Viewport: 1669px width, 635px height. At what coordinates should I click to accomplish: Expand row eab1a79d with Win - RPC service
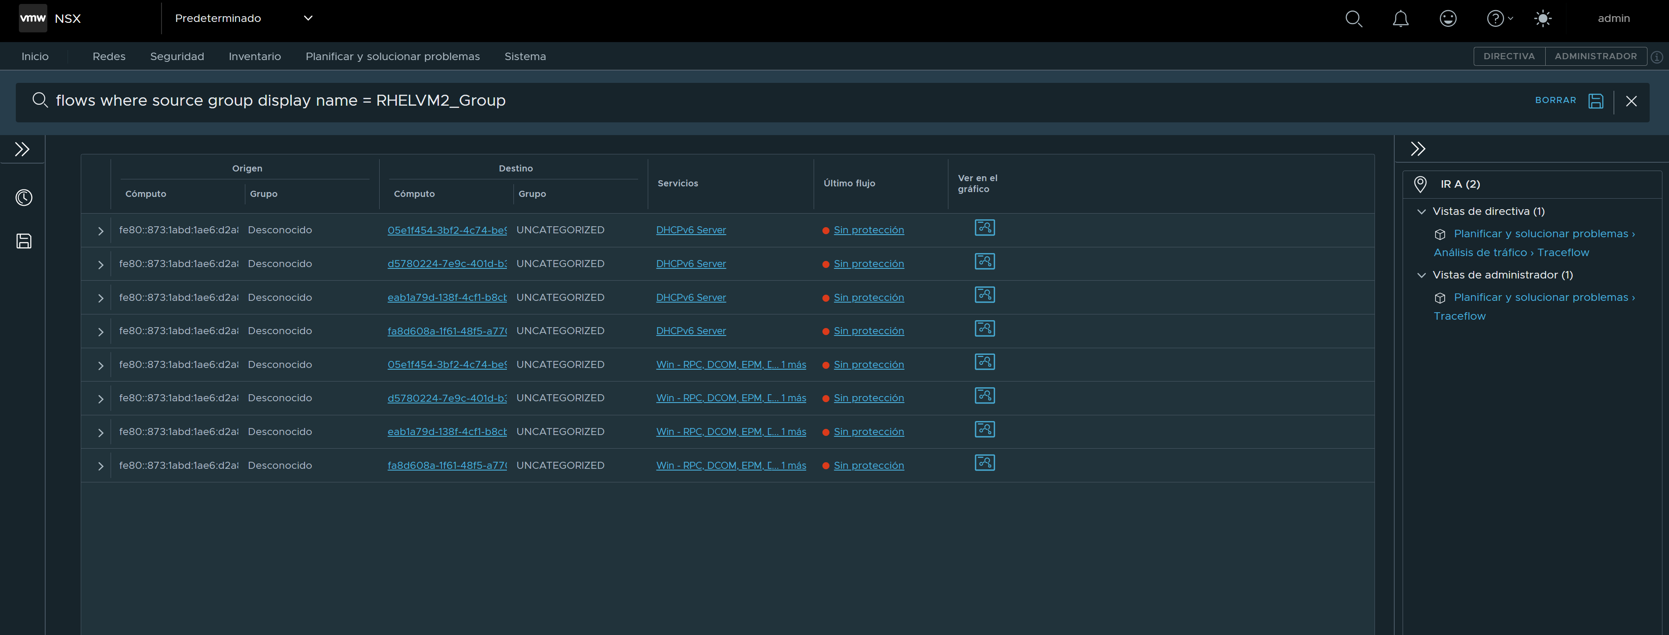point(100,433)
